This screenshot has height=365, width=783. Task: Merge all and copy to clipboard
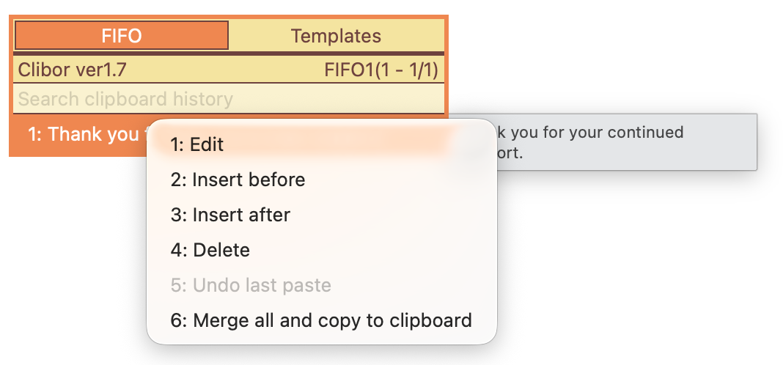[322, 320]
